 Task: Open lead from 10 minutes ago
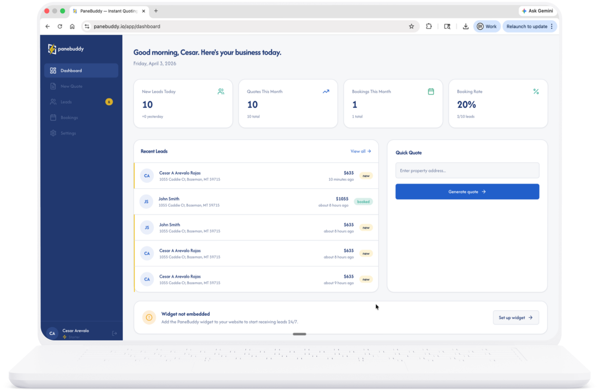[x=256, y=176]
